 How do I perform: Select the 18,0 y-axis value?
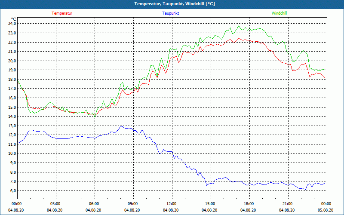click(12, 79)
